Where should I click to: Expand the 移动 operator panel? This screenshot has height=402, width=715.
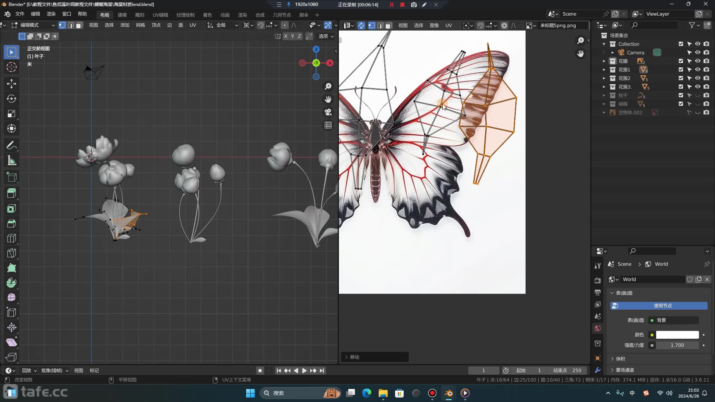point(375,357)
